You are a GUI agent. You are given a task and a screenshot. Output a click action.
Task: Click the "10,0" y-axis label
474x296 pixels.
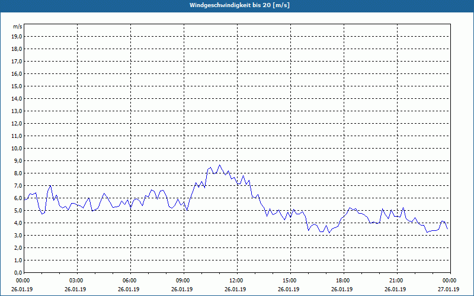point(17,149)
